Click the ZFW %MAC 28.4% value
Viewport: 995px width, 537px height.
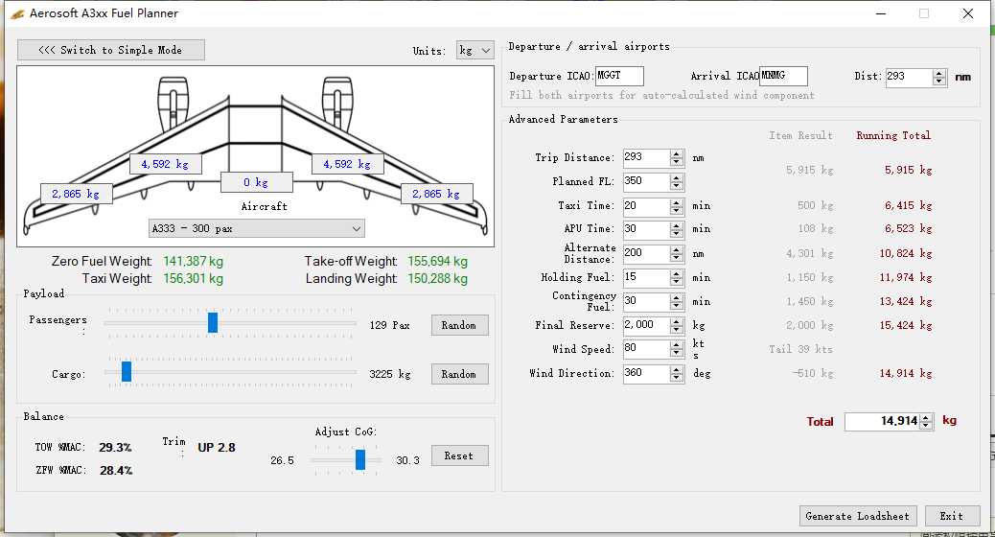(x=116, y=470)
